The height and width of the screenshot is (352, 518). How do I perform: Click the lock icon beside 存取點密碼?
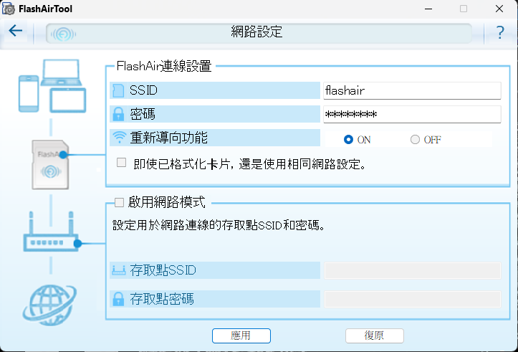(118, 299)
